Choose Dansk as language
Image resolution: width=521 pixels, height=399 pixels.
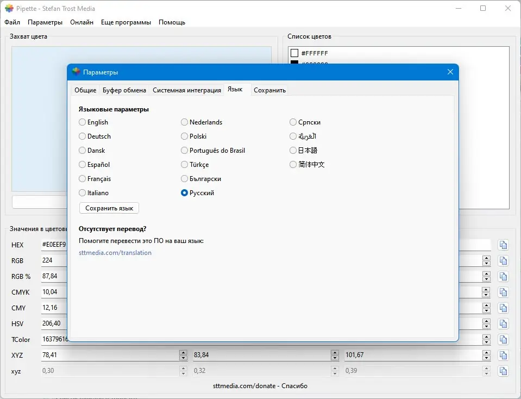pyautogui.click(x=82, y=150)
